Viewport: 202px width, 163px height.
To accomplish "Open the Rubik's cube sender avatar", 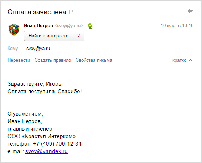I will [x=14, y=29].
